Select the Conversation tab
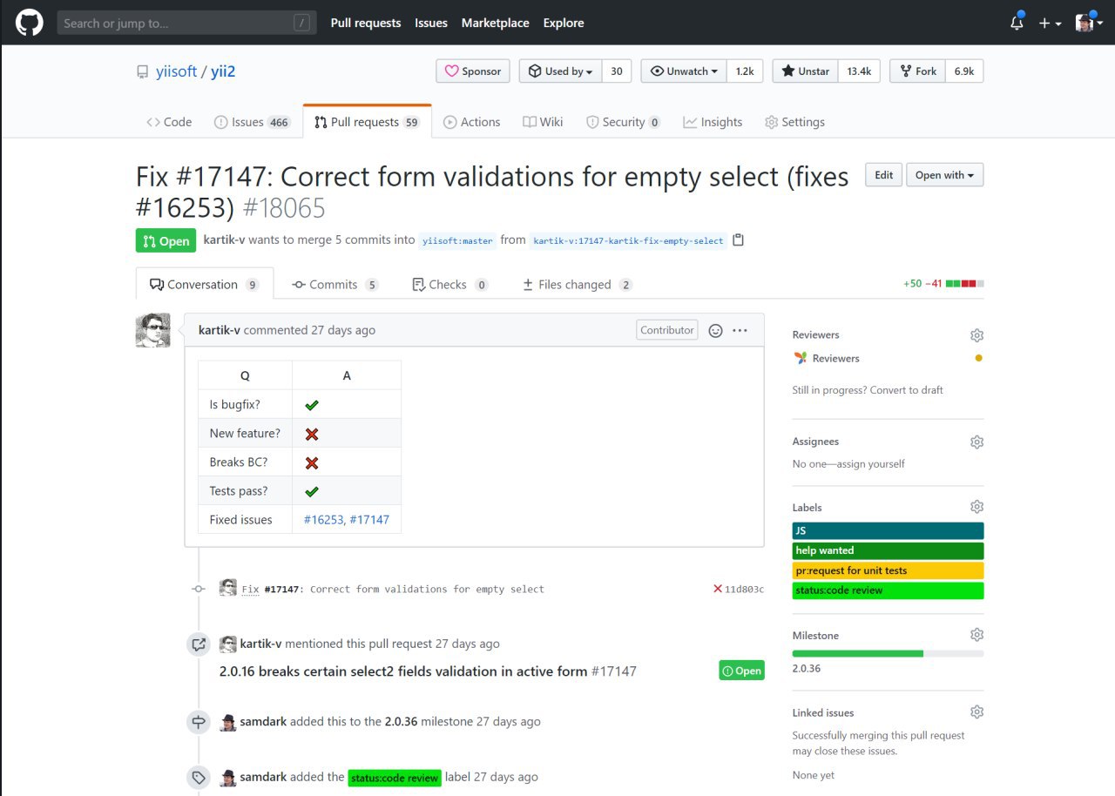This screenshot has width=1115, height=796. tap(205, 284)
